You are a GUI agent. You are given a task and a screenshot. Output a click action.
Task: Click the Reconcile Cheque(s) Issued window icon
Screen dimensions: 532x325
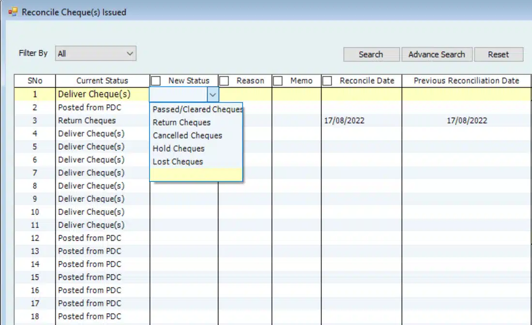(x=13, y=12)
